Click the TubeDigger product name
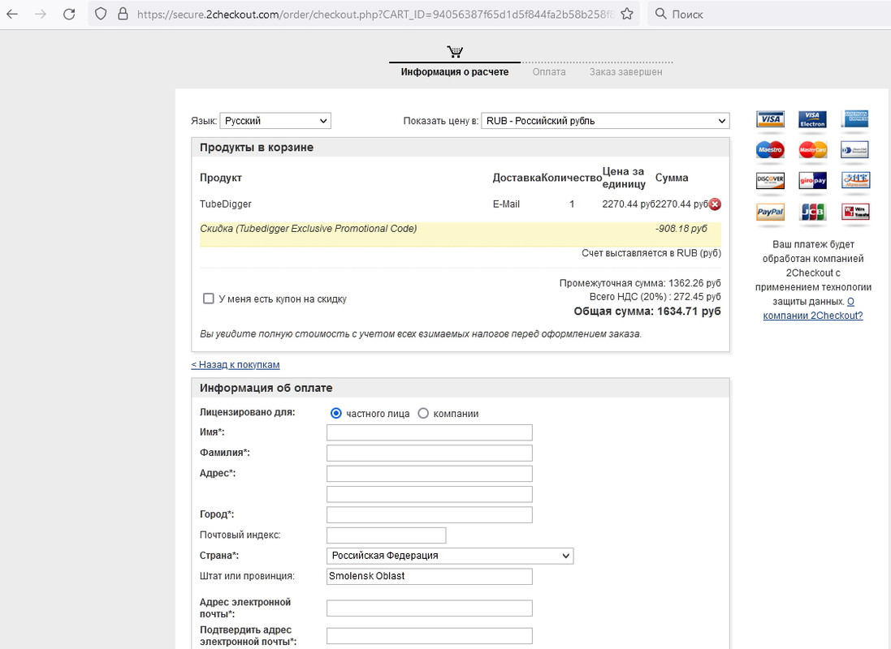 coord(226,204)
